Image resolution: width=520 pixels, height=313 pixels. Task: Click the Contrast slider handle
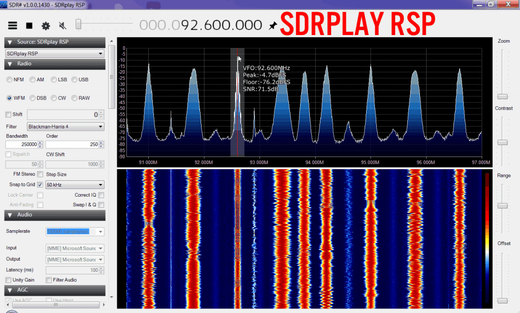(502, 143)
